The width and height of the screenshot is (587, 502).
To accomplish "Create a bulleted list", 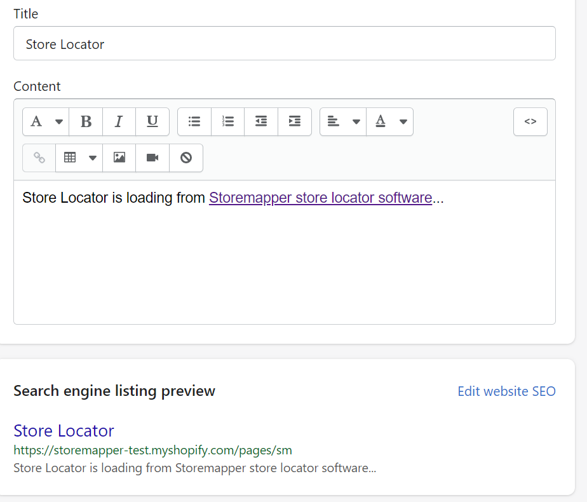I will (194, 121).
